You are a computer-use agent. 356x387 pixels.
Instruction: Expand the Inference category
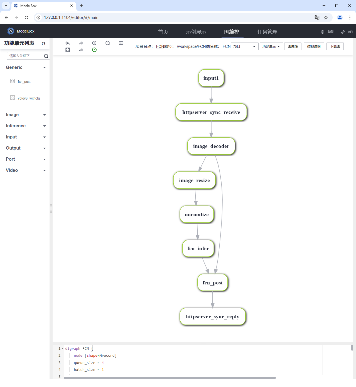(44, 126)
